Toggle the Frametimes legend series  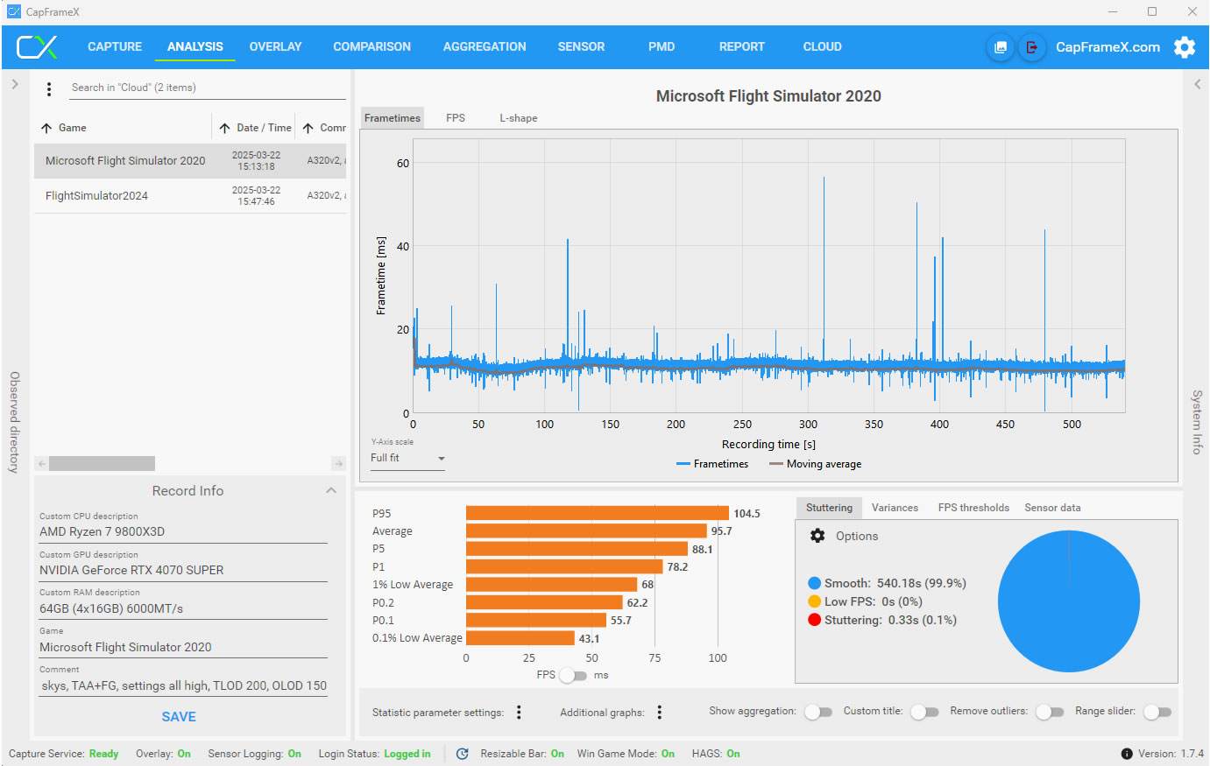coord(712,464)
